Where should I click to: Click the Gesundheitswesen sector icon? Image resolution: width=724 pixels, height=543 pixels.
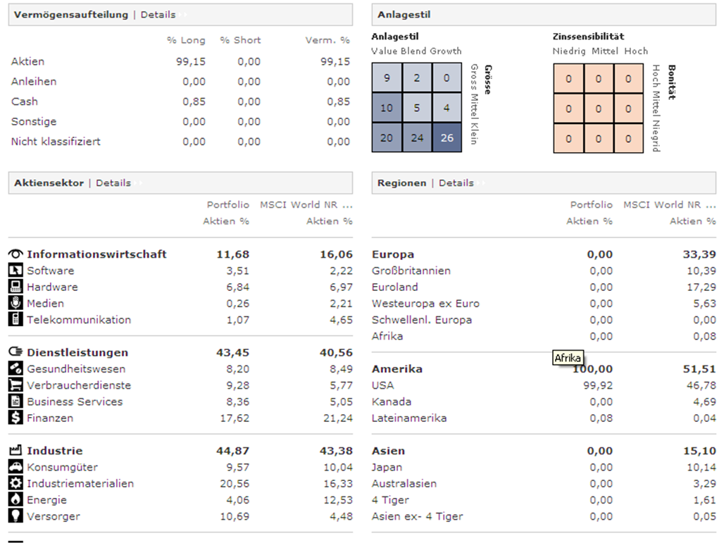[15, 368]
